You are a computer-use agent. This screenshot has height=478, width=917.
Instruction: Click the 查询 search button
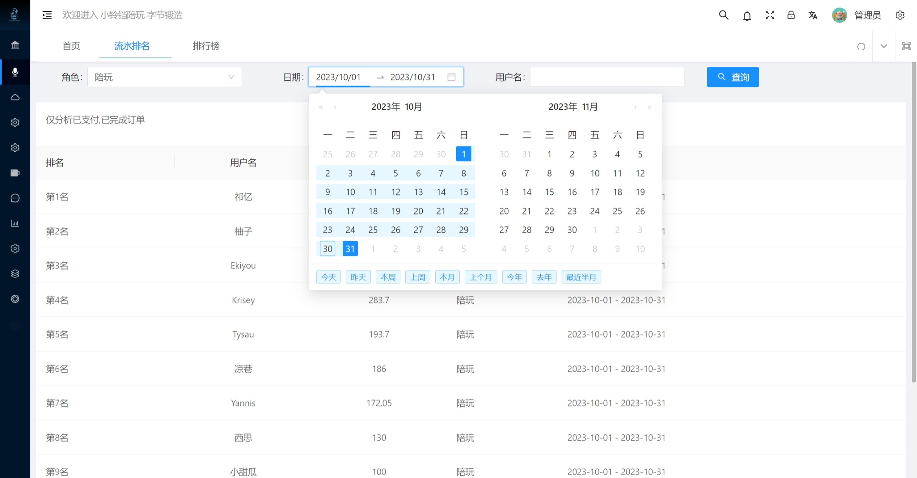(733, 77)
